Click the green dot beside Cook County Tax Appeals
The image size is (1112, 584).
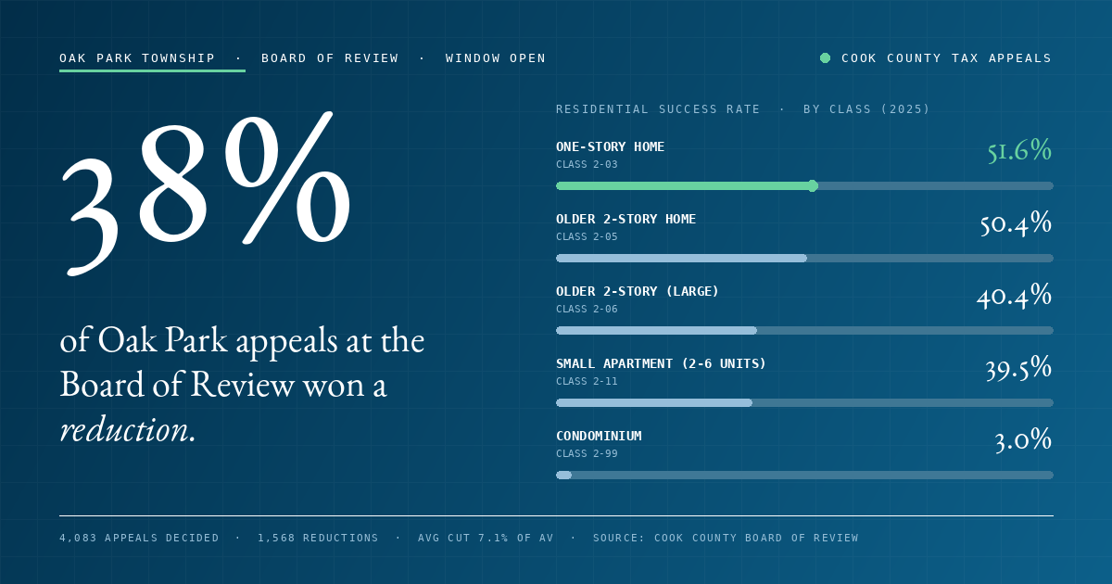[825, 58]
